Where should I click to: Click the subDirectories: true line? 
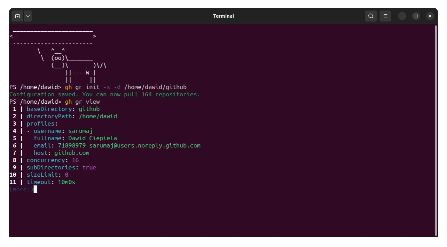(61, 167)
